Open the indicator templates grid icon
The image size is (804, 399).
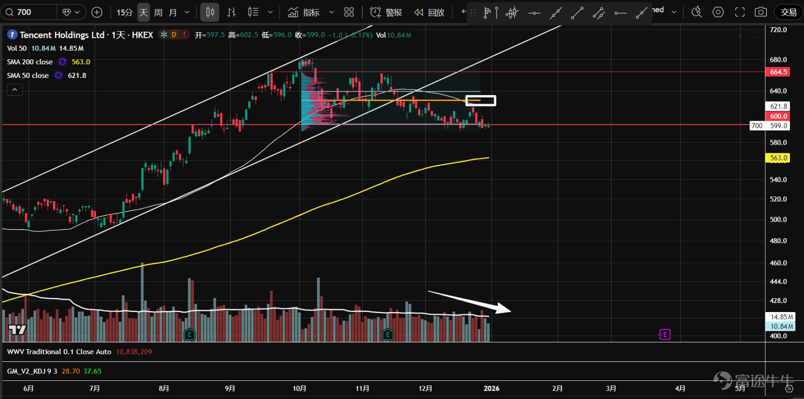pos(349,12)
